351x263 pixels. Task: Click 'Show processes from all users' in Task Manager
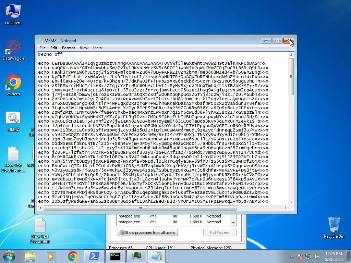pyautogui.click(x=147, y=233)
